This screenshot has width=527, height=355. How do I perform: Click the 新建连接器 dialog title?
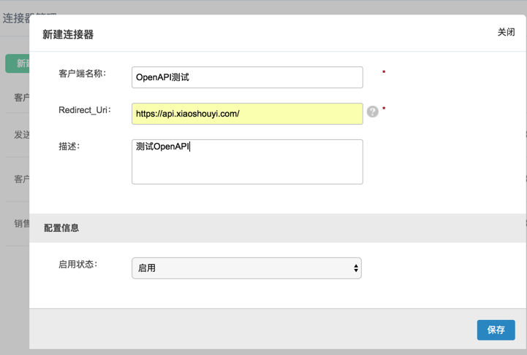68,34
